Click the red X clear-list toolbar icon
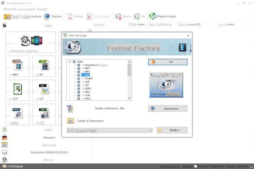This screenshot has height=169, width=254. coord(89,17)
